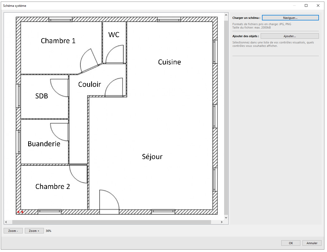Viewport: 327px width, 252px height.
Task: Click the Zoom - button
Action: pos(13,231)
